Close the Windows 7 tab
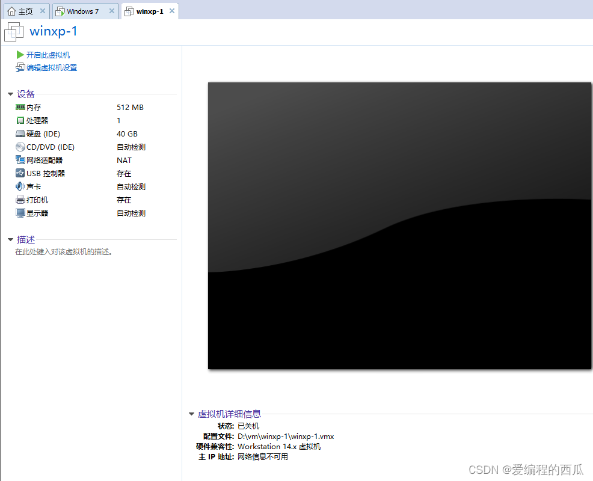Viewport: 593px width, 481px height. 112,11
